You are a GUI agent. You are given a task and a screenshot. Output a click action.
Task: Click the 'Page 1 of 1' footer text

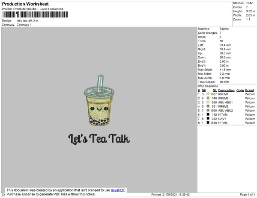tap(248, 195)
